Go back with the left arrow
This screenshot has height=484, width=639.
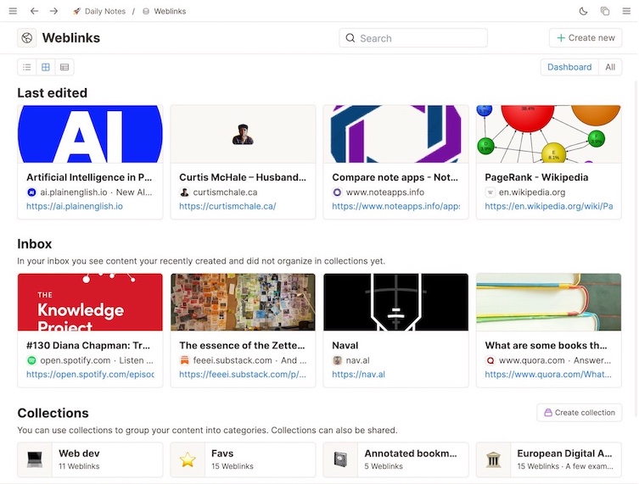pyautogui.click(x=34, y=11)
